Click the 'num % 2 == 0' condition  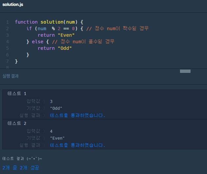56,29
